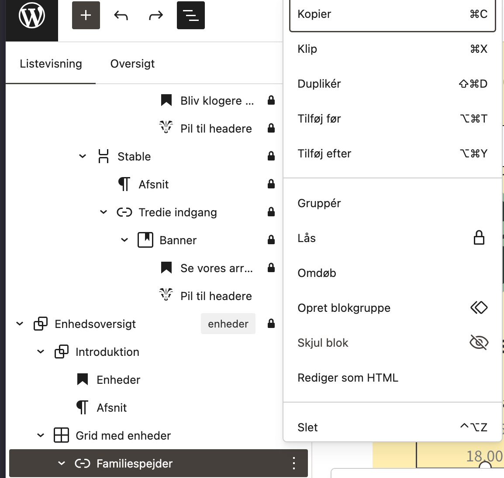Switch to the Oversigt tab
Image resolution: width=504 pixels, height=478 pixels.
click(132, 64)
